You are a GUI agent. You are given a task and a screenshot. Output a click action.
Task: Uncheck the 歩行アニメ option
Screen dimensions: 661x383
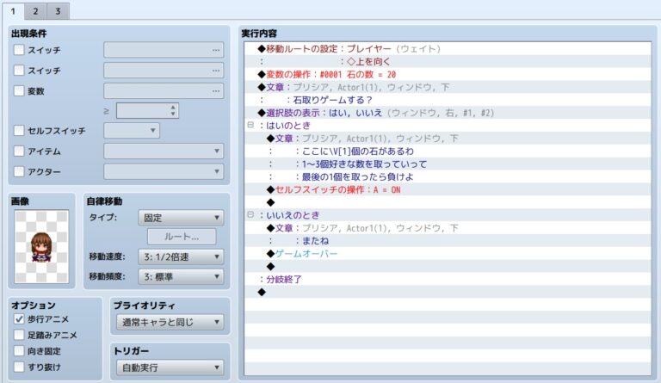pyautogui.click(x=20, y=319)
